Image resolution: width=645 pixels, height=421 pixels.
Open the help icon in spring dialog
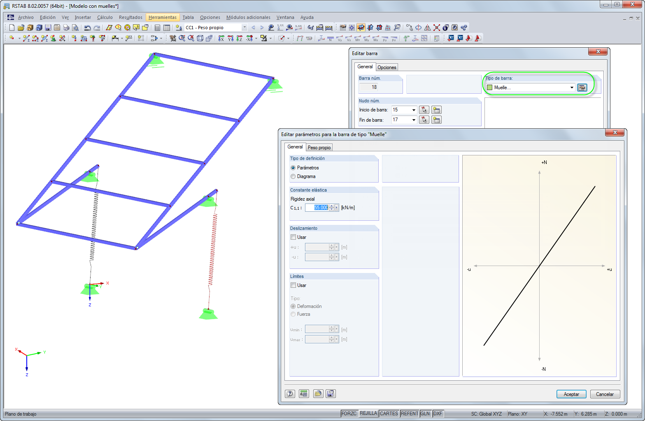pos(290,394)
